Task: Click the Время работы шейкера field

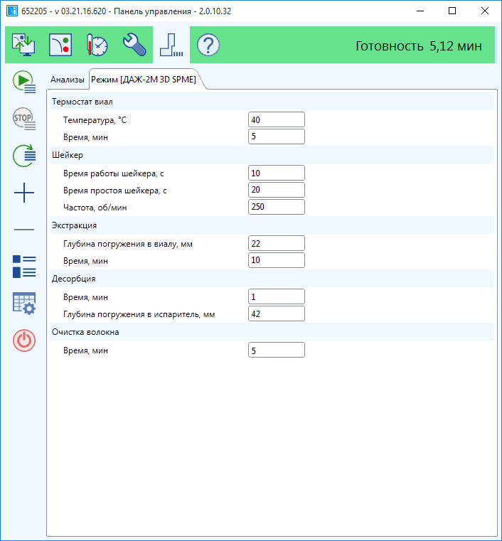Action: (277, 173)
